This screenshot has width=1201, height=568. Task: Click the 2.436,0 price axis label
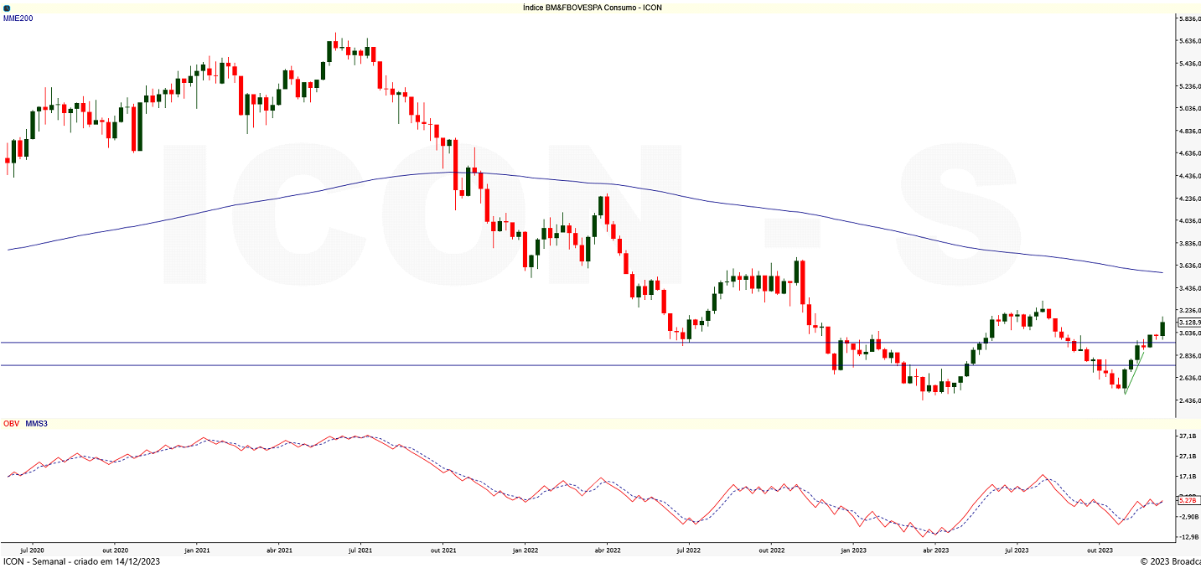1190,400
